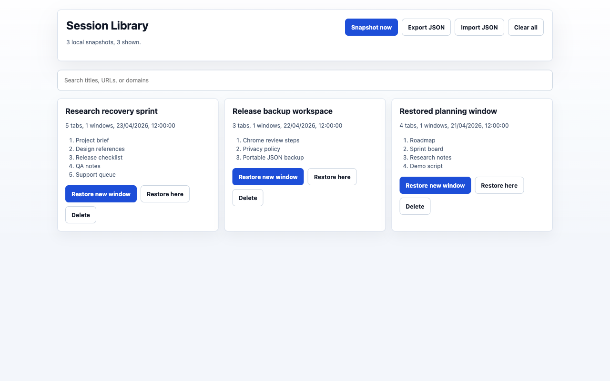This screenshot has width=610, height=381.
Task: Clear all snapshots button
Action: point(526,27)
